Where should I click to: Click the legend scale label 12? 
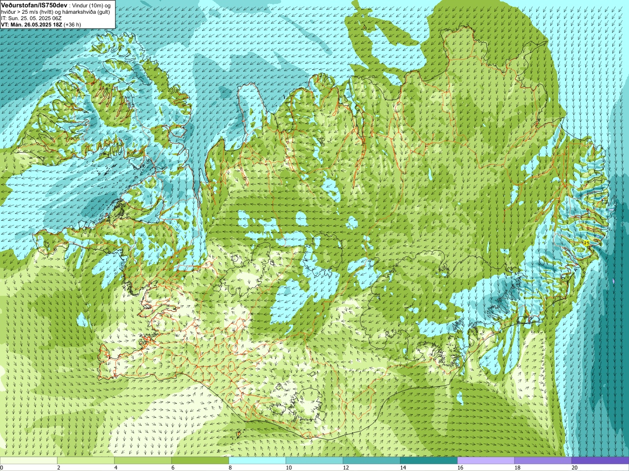[x=346, y=468]
